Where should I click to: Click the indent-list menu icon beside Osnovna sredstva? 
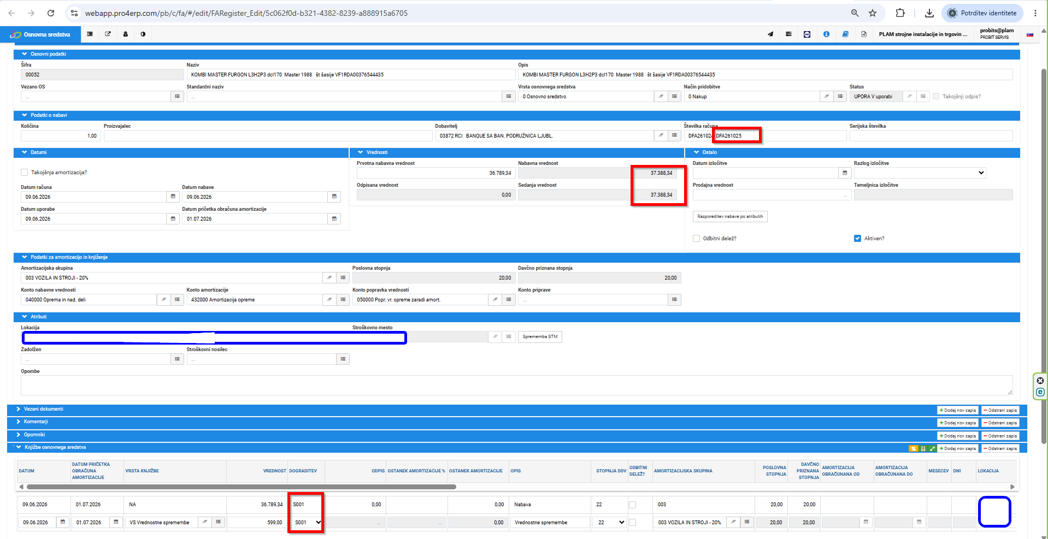pos(90,34)
